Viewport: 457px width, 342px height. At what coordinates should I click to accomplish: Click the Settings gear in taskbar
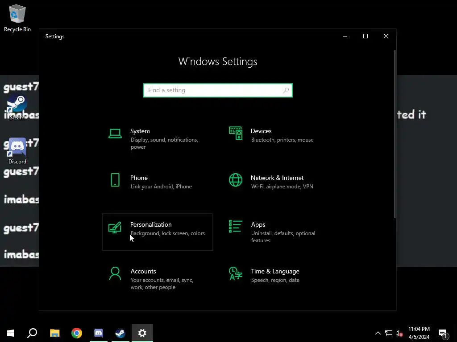142,333
